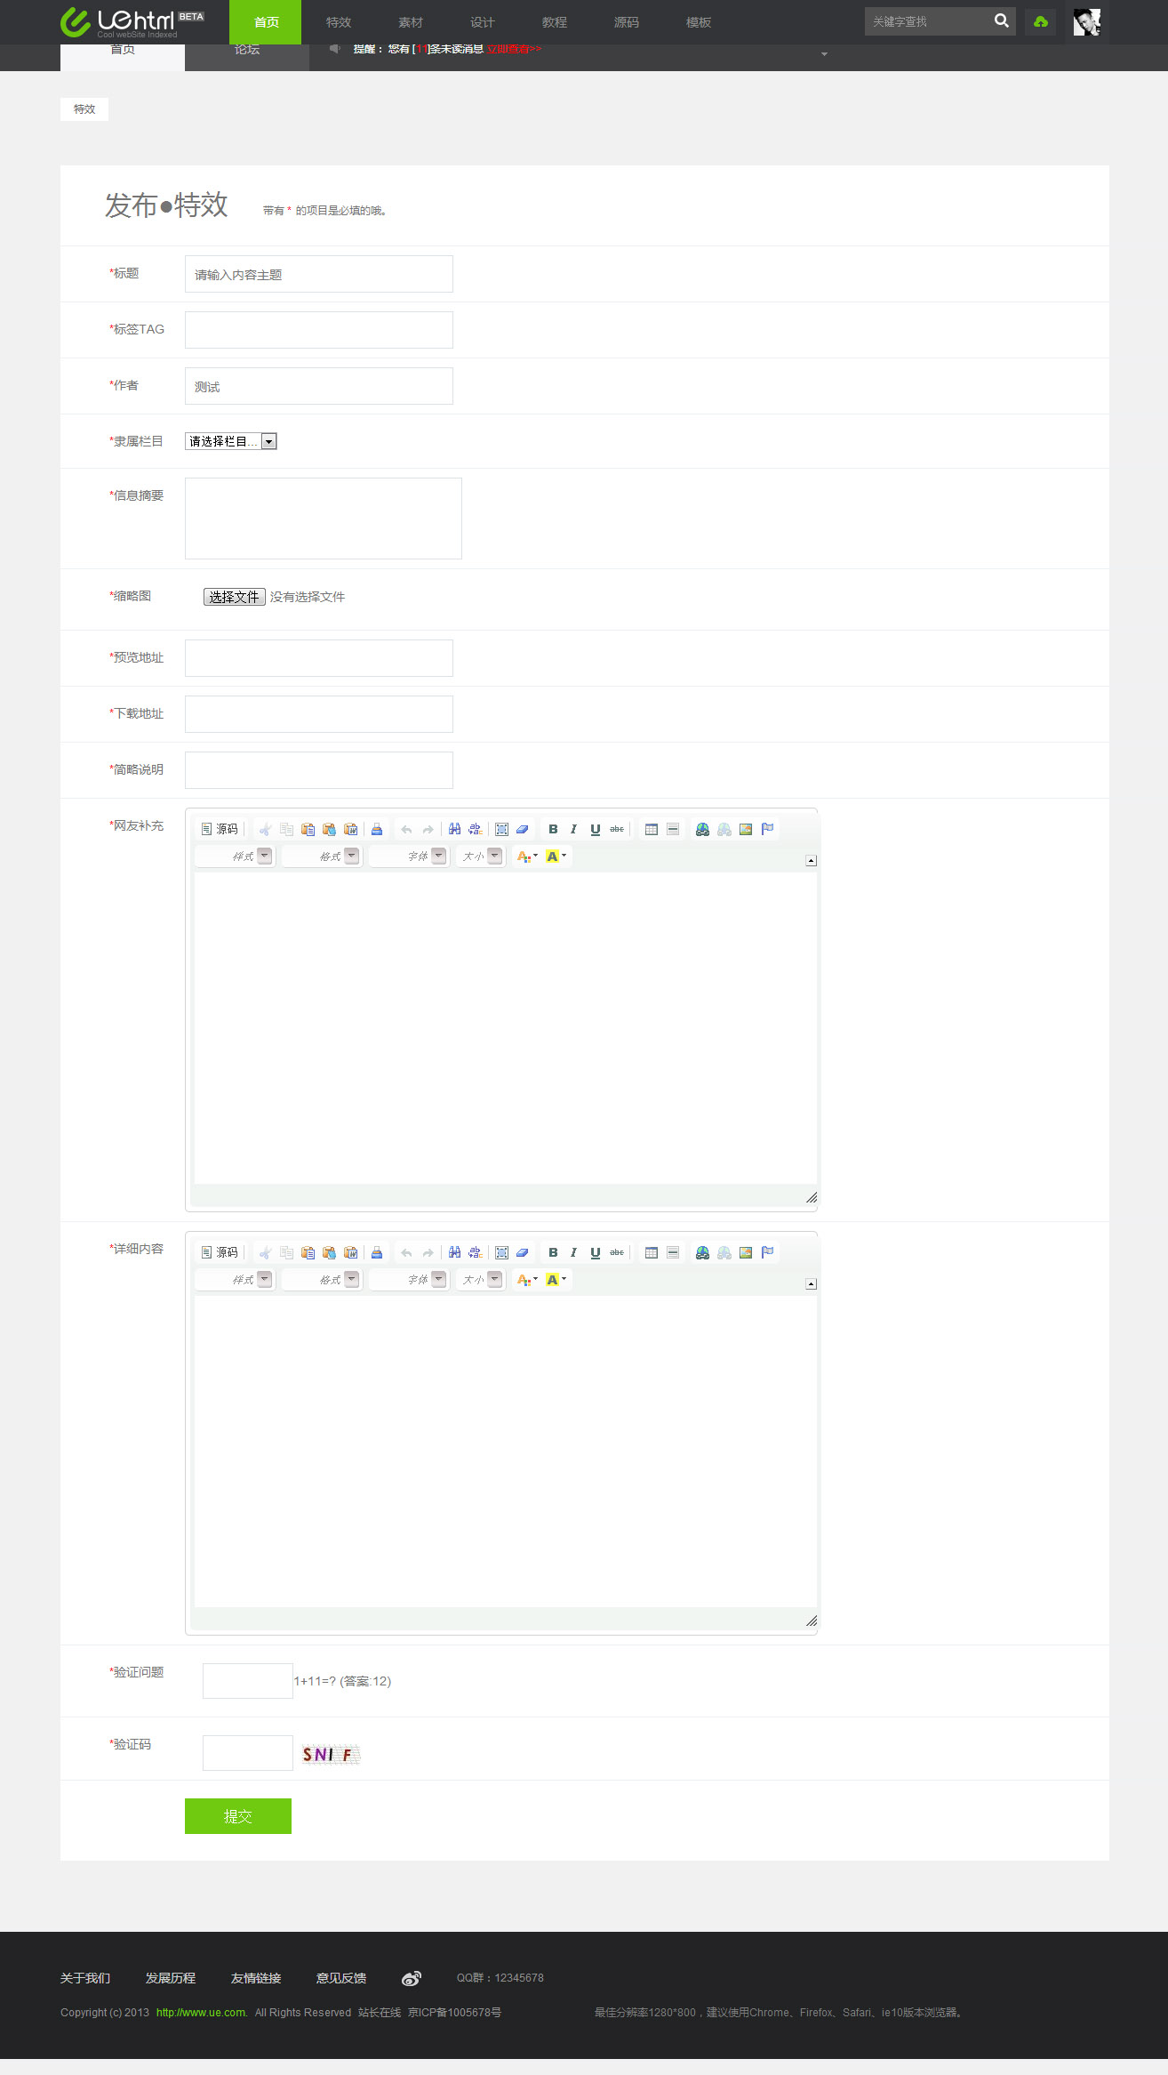This screenshot has width=1168, height=2075.
Task: Open the 教程 menu in top navigation
Action: [x=554, y=22]
